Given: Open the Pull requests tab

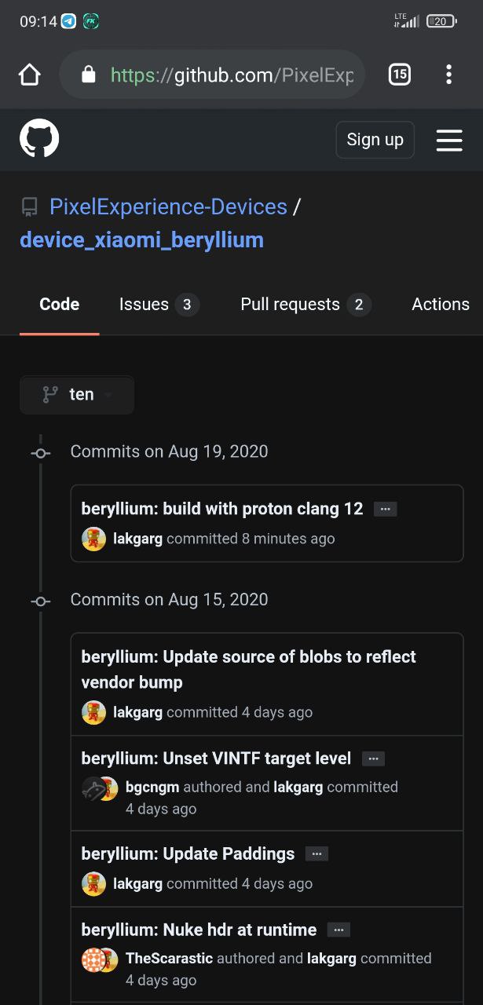Looking at the screenshot, I should click(305, 305).
